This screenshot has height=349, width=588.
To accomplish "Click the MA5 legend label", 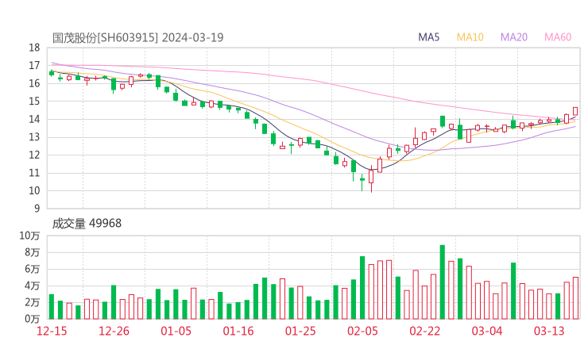I will tap(428, 37).
